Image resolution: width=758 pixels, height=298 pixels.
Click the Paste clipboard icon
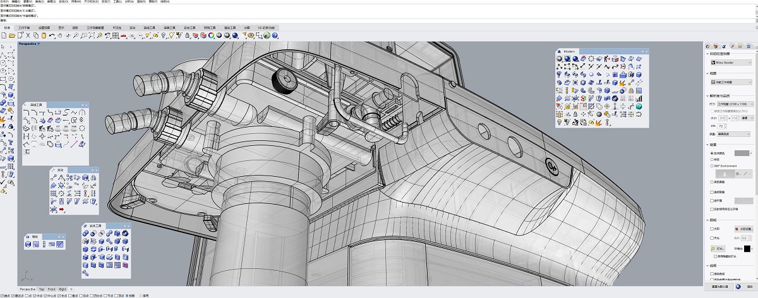(x=44, y=35)
